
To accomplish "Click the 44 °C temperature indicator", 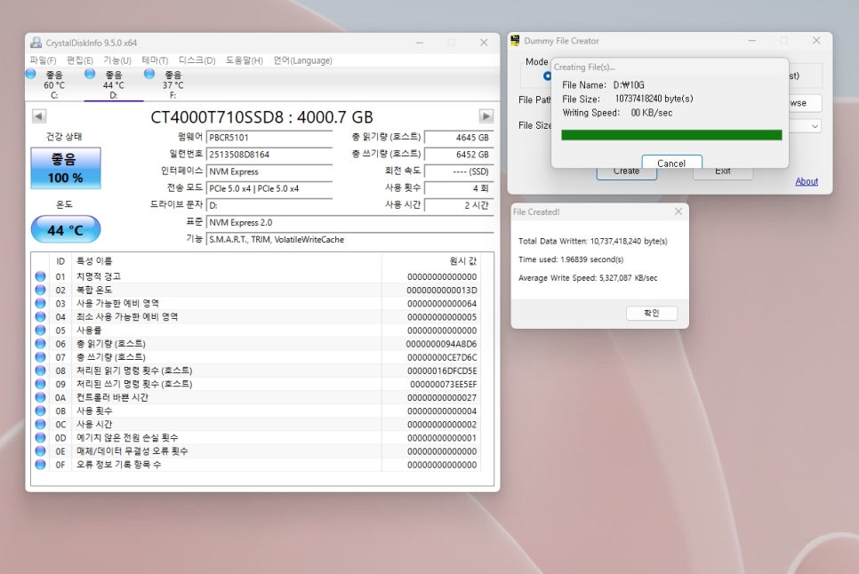I will click(65, 229).
